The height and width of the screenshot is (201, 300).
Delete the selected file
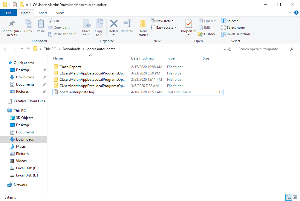click(114, 28)
